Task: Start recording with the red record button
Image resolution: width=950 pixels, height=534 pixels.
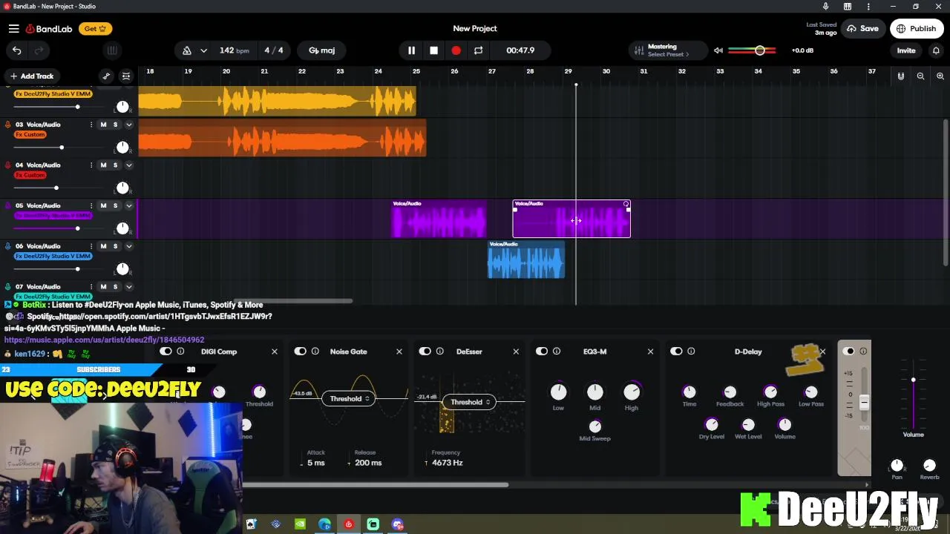Action: click(x=456, y=50)
